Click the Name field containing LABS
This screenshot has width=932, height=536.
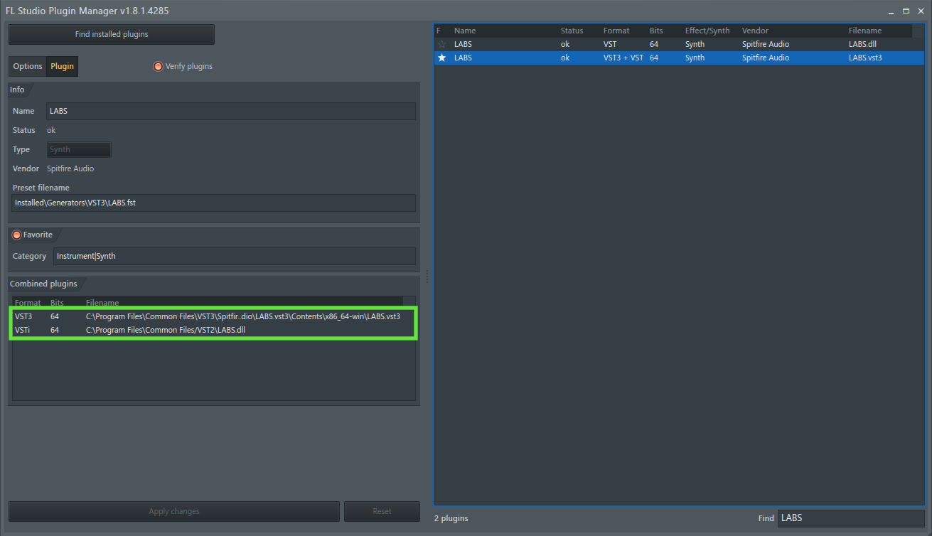tap(231, 111)
